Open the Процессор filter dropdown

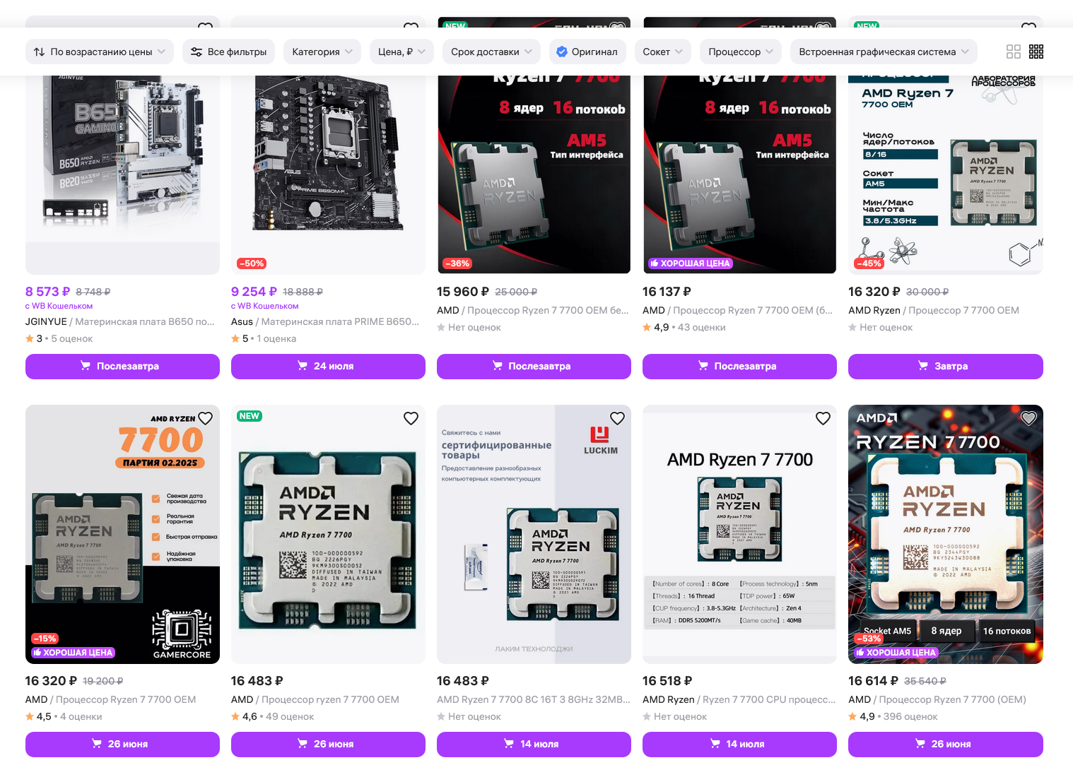click(741, 52)
